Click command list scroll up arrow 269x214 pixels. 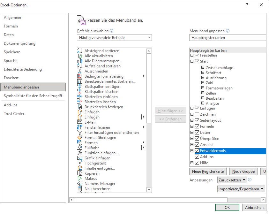[149, 51]
